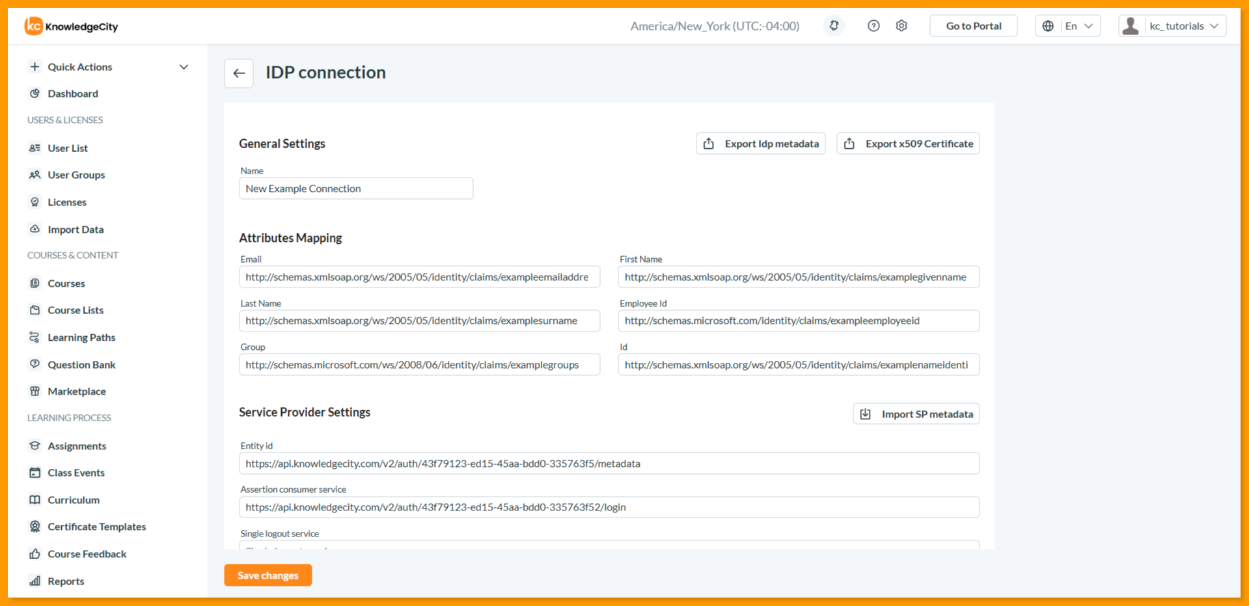1249x606 pixels.
Task: Open Question Bank in sidebar
Action: [81, 365]
